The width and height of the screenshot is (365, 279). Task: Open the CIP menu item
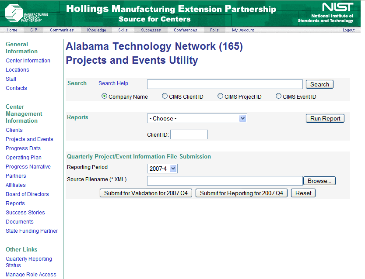[34, 30]
